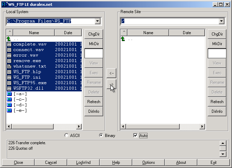Open the Options dialog

149,162
